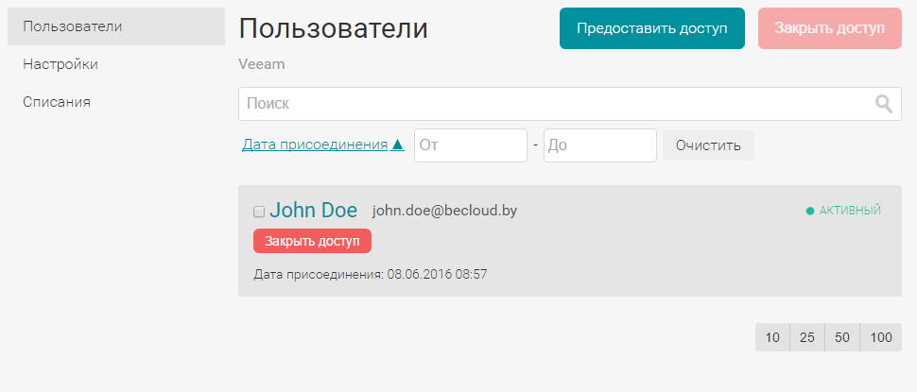Open the Списания sidebar item
Image resolution: width=917 pixels, height=392 pixels.
[57, 102]
